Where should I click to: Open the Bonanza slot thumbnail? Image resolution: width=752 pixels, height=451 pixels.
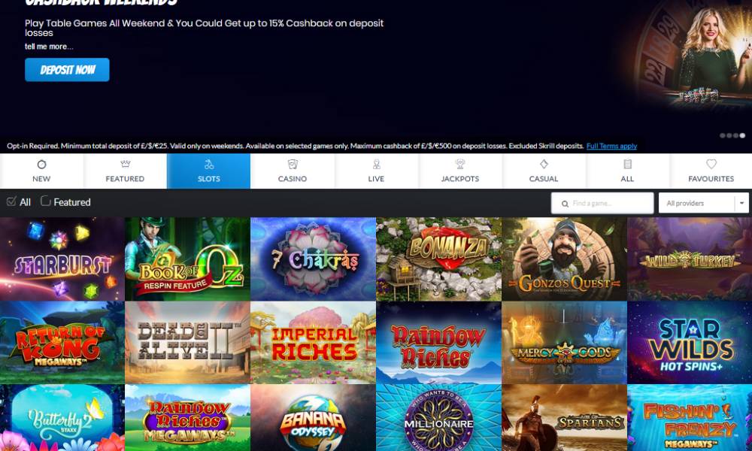(x=439, y=259)
